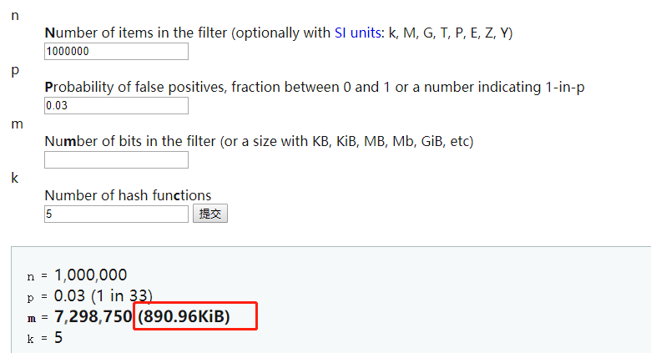This screenshot has height=353, width=651.
Task: Click the 'n' term label
Action: point(15,16)
